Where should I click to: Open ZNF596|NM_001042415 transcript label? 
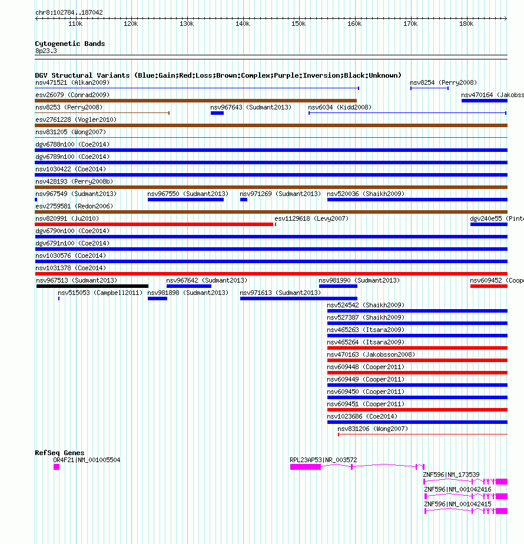coord(457,504)
